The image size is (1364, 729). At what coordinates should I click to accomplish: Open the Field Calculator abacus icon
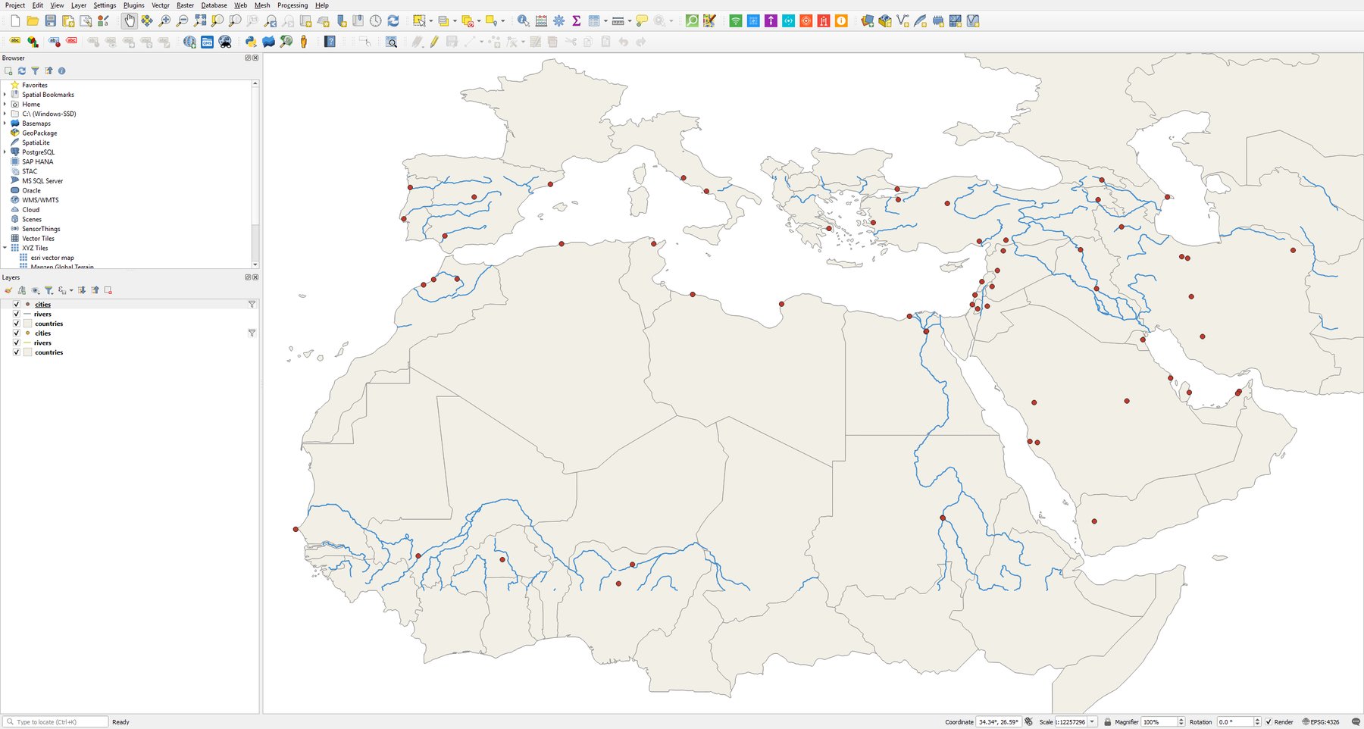[x=541, y=21]
